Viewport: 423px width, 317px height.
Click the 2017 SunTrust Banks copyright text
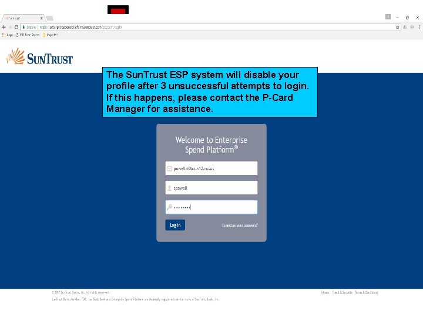[x=80, y=292]
